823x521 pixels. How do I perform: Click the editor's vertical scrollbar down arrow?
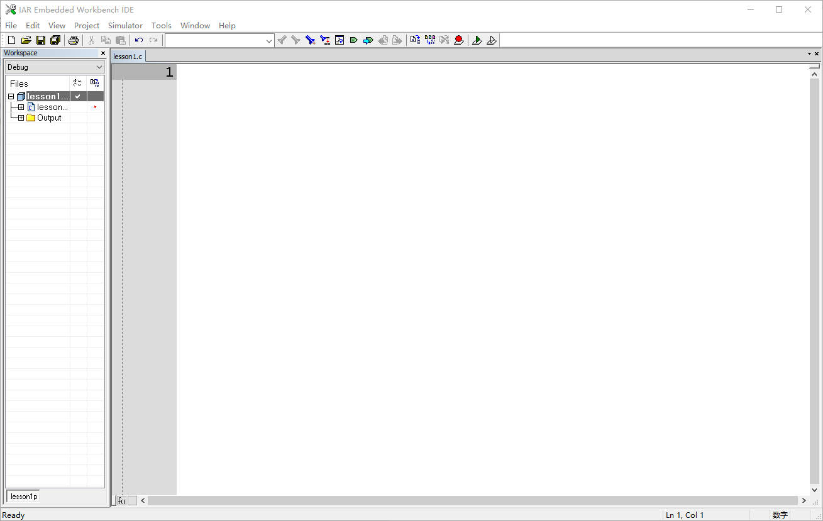815,490
